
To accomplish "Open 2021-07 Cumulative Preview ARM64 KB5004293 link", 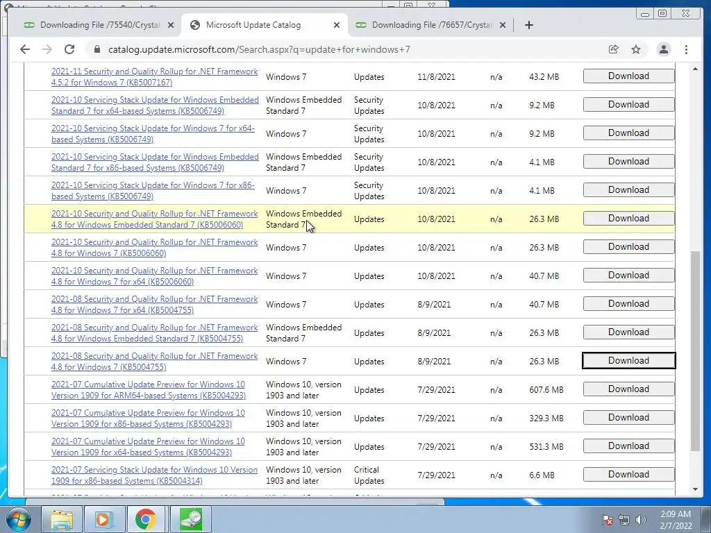I will tap(149, 390).
